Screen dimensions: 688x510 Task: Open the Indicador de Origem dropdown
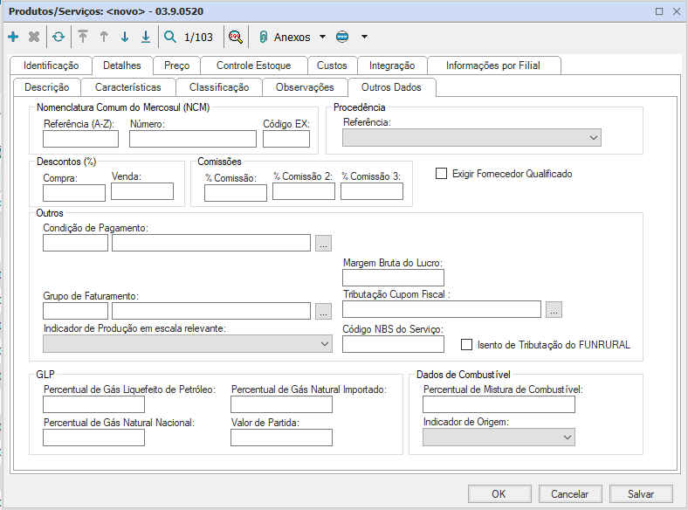(x=567, y=437)
